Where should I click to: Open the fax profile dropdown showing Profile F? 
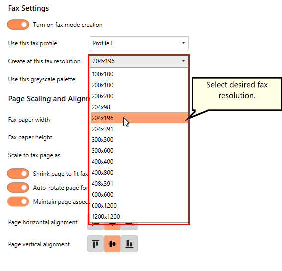click(x=139, y=43)
